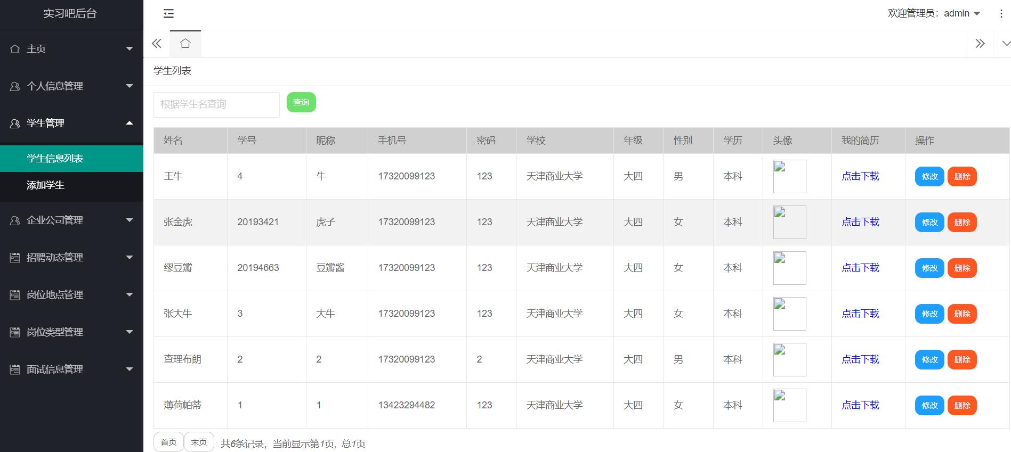Click 查理布朗's avatar thumbnail

[789, 359]
